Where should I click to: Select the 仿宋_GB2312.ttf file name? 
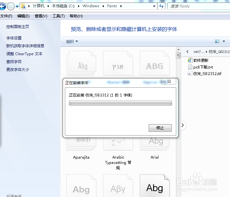(x=207, y=74)
